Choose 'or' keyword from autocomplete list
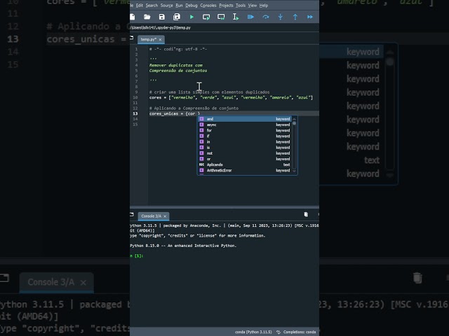The width and height of the screenshot is (449, 336). [x=245, y=159]
